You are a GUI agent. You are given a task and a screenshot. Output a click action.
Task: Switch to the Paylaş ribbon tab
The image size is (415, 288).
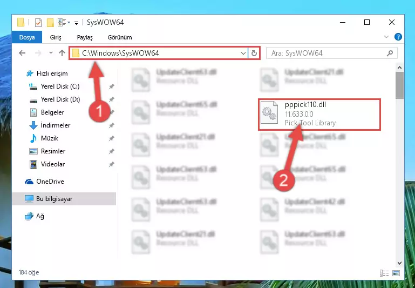[85, 37]
